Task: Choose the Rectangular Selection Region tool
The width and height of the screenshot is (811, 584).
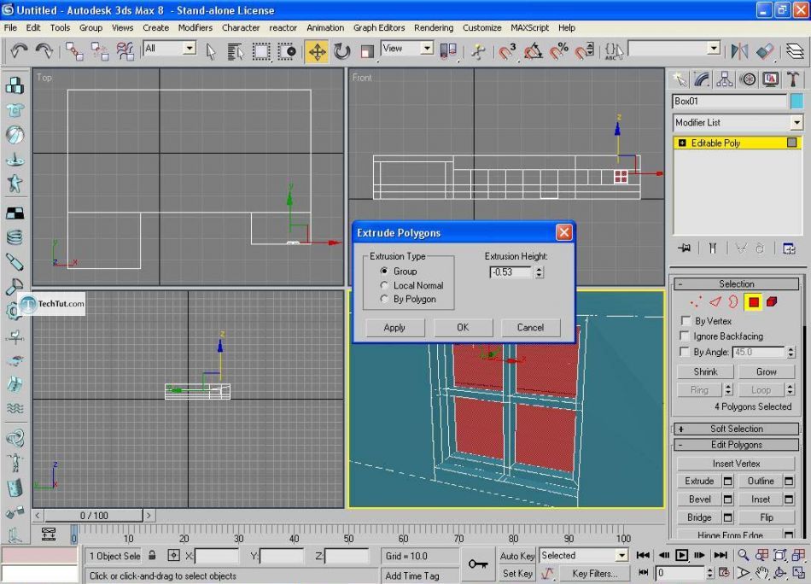Action: (260, 52)
